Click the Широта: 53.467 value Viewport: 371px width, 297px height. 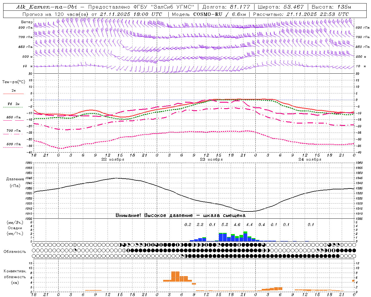[x=281, y=7]
